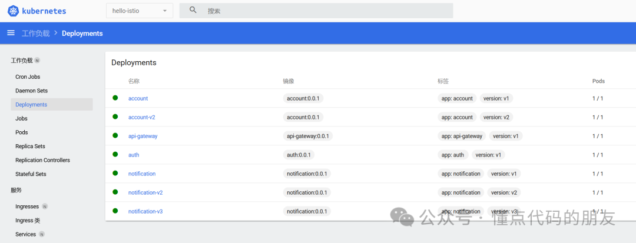Click the green status dot for account-v2
The image size is (636, 243).
pyautogui.click(x=115, y=116)
